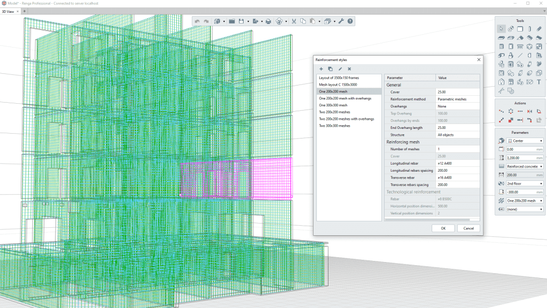
Task: Cut selection with the scissors icon
Action: pos(293,21)
